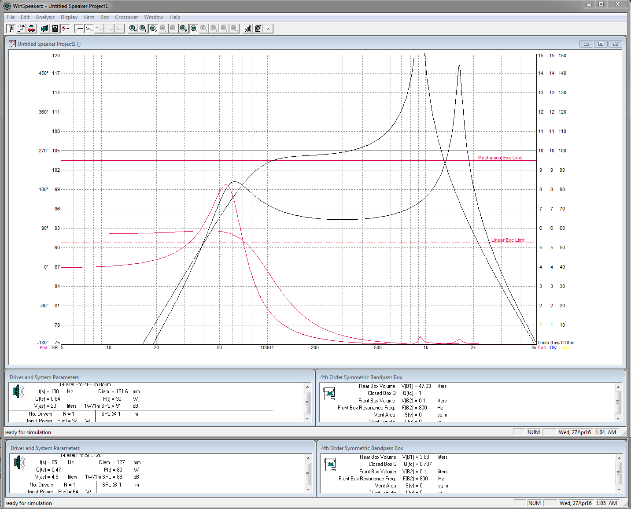The height and width of the screenshot is (509, 631).
Task: Click 'f(s) = 65' driver parameter
Action: 48,462
